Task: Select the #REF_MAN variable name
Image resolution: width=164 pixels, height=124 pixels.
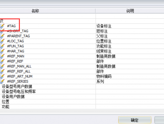Action: click(x=16, y=56)
